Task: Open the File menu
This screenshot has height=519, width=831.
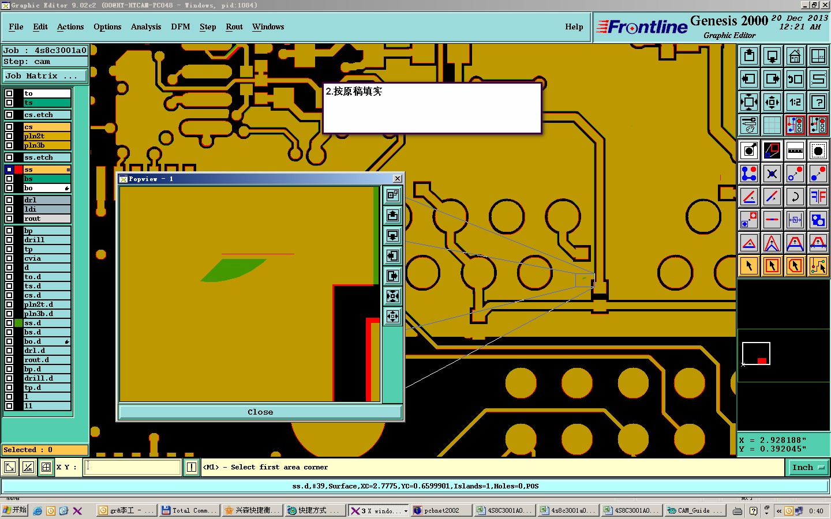Action: pyautogui.click(x=16, y=27)
